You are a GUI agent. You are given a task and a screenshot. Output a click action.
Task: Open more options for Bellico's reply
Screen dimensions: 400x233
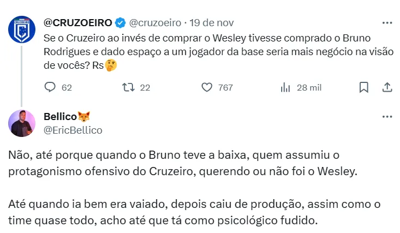tap(387, 117)
